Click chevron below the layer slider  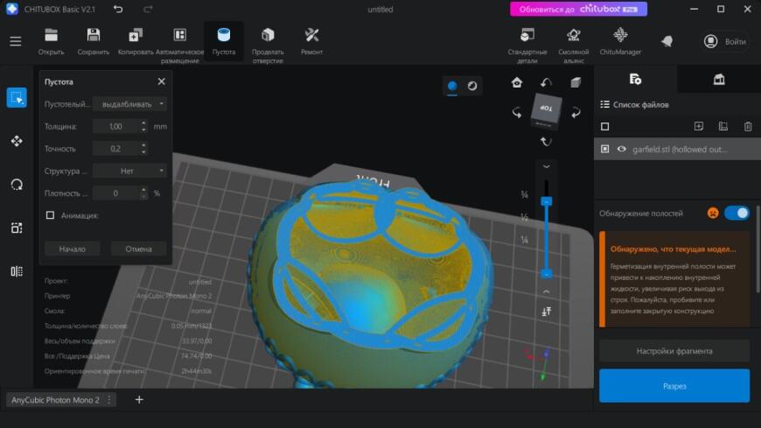tap(547, 291)
